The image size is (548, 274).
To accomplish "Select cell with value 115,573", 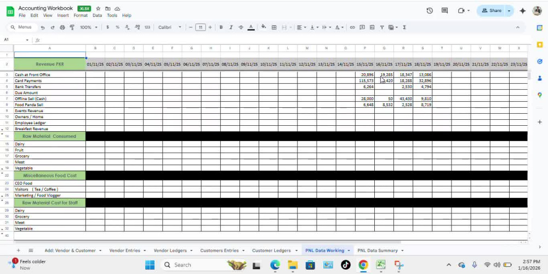I will [365, 80].
